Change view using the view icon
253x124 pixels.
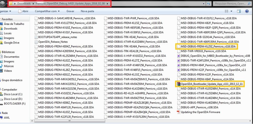tap(227, 11)
